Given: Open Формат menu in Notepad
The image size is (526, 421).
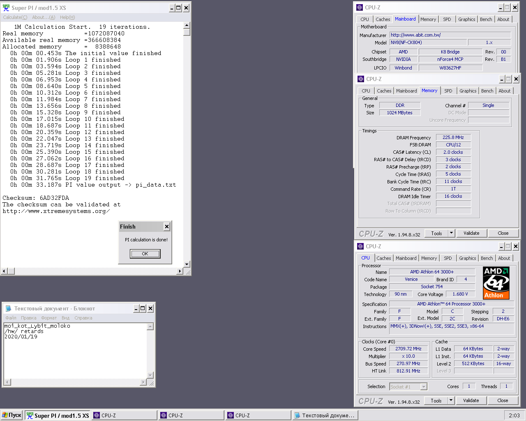Looking at the screenshot, I should click(49, 318).
